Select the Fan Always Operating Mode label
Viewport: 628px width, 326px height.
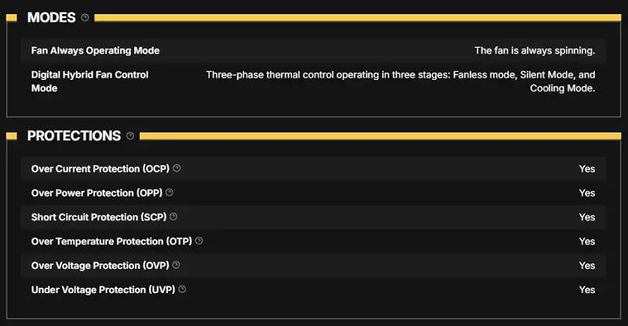click(95, 51)
